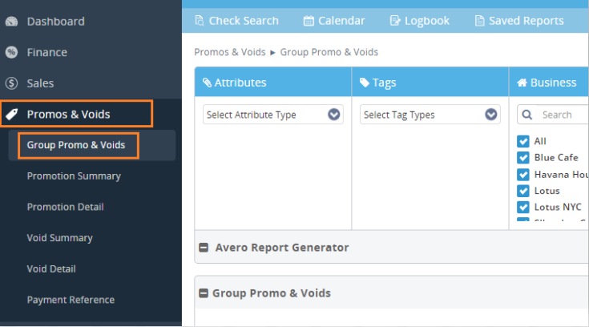Image resolution: width=589 pixels, height=327 pixels.
Task: Click the Calendar icon in top bar
Action: point(309,21)
